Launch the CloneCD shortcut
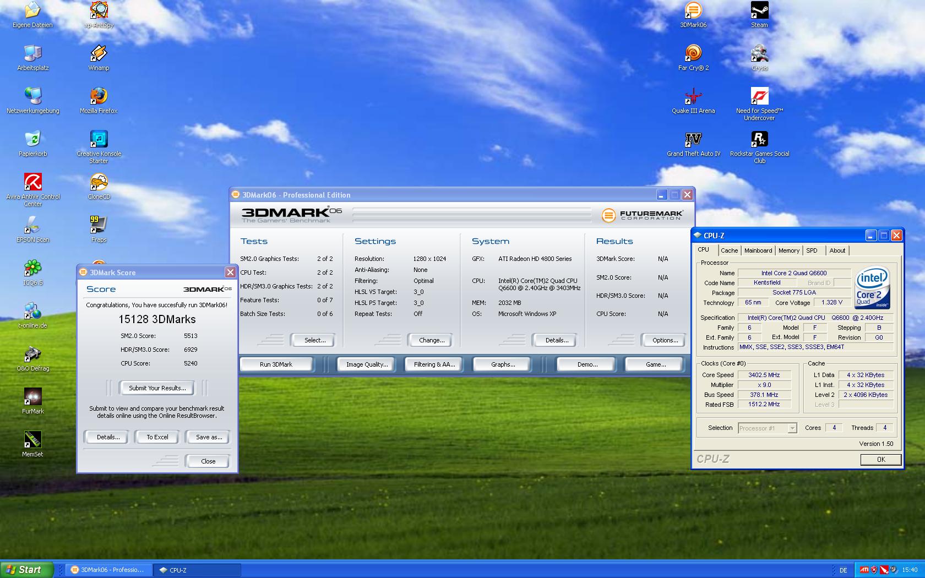925x578 pixels. (99, 187)
